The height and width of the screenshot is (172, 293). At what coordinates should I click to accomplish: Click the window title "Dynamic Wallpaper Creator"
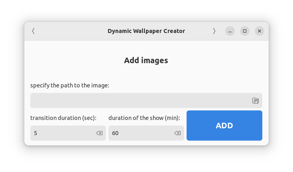(146, 31)
